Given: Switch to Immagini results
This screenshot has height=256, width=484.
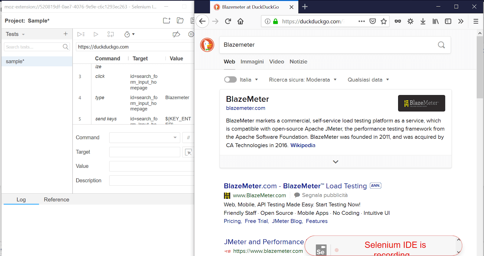Looking at the screenshot, I should (252, 62).
